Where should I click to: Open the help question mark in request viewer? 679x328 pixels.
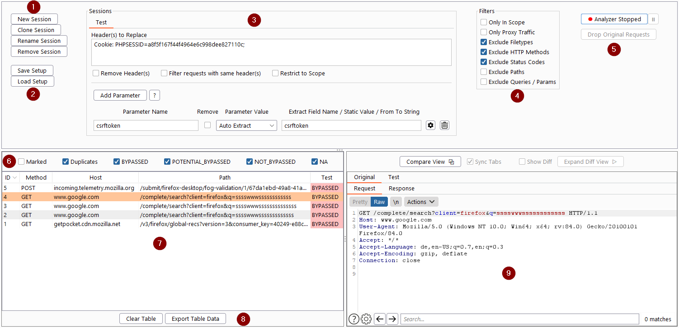click(354, 319)
